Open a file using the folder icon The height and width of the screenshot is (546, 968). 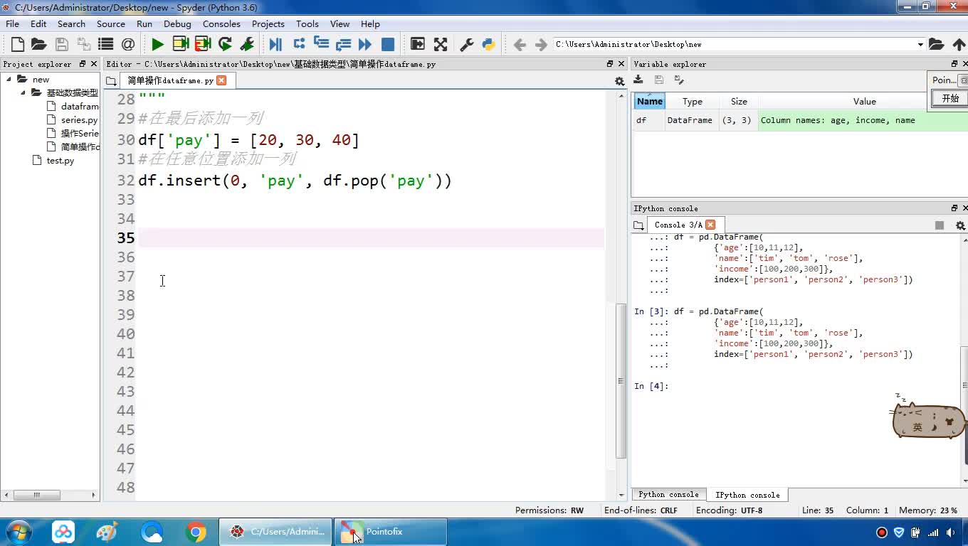[x=39, y=44]
